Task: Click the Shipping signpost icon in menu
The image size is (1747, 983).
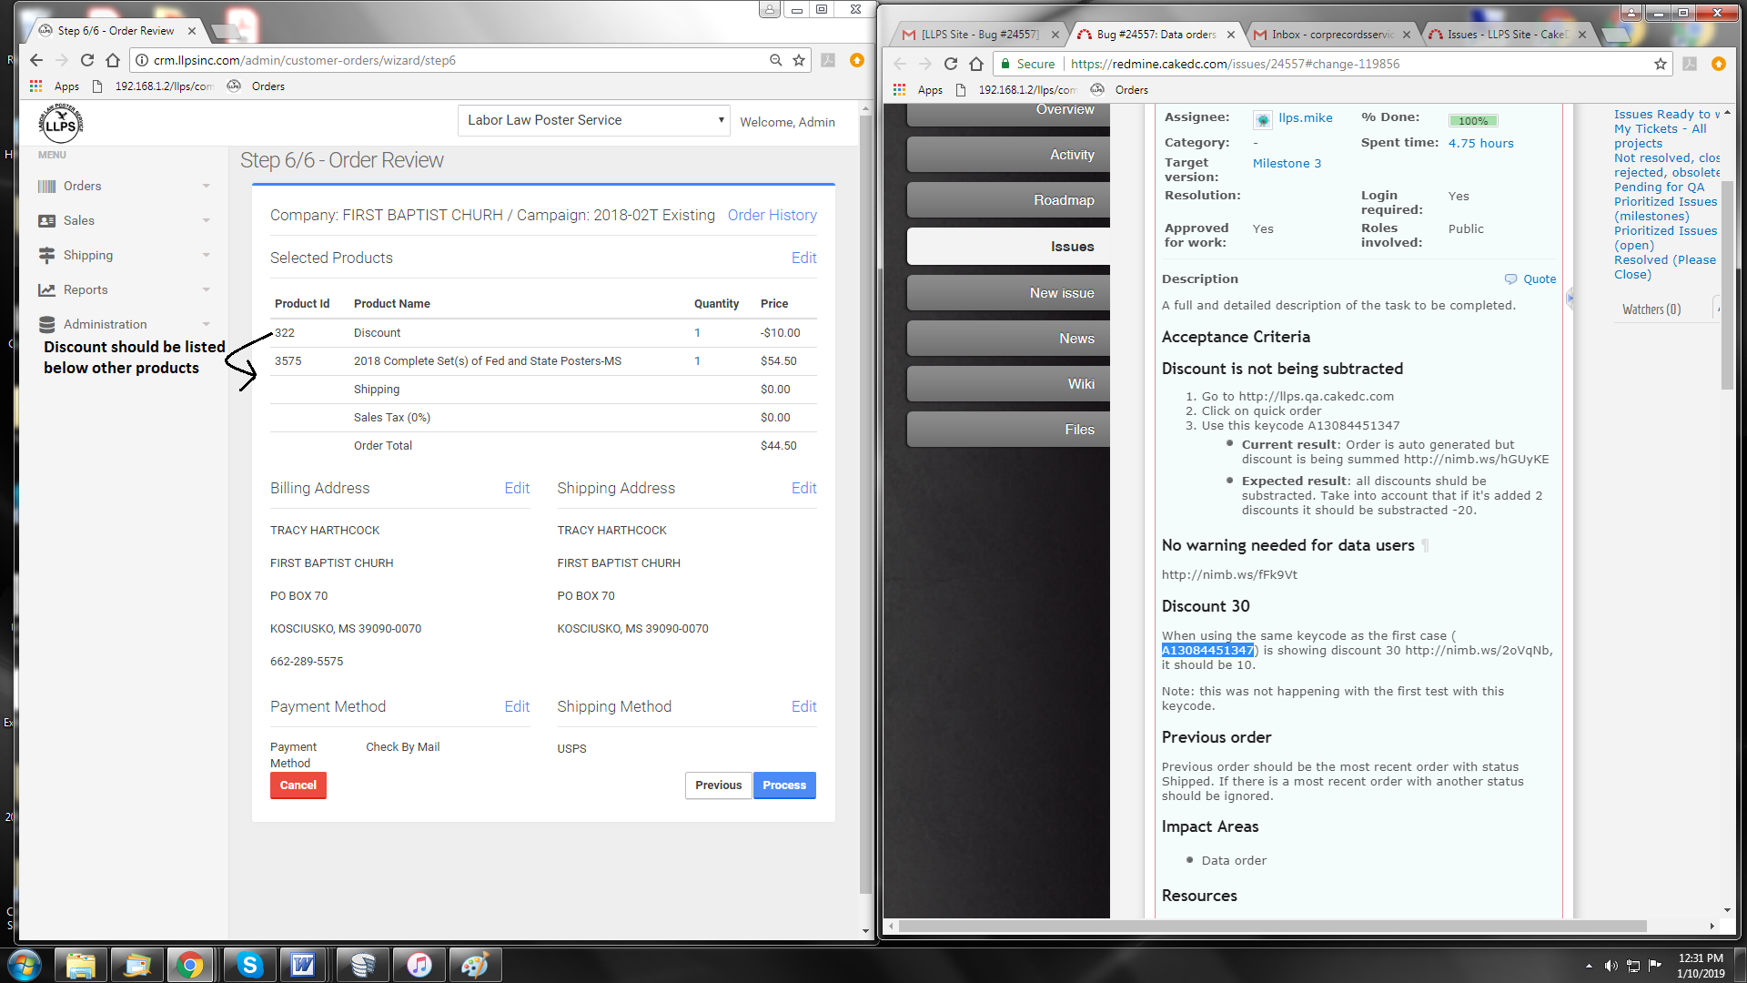Action: coord(46,256)
